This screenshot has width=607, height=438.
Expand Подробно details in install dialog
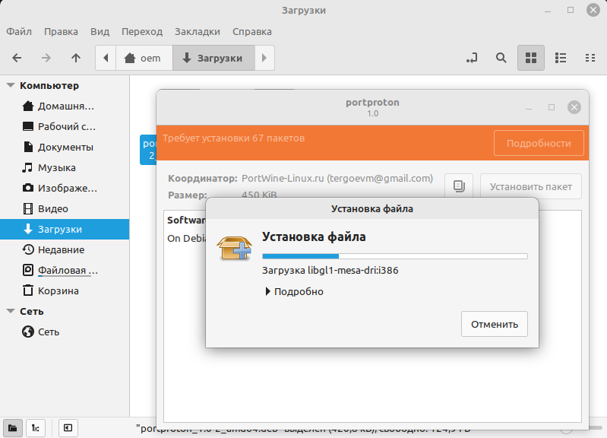[x=294, y=291]
